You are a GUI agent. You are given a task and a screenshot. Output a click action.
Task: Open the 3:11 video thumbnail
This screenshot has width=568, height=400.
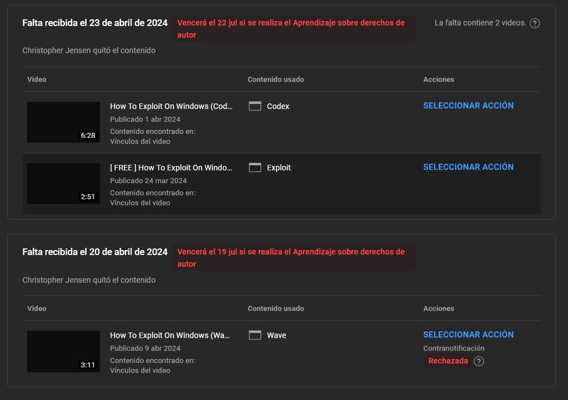pyautogui.click(x=64, y=351)
